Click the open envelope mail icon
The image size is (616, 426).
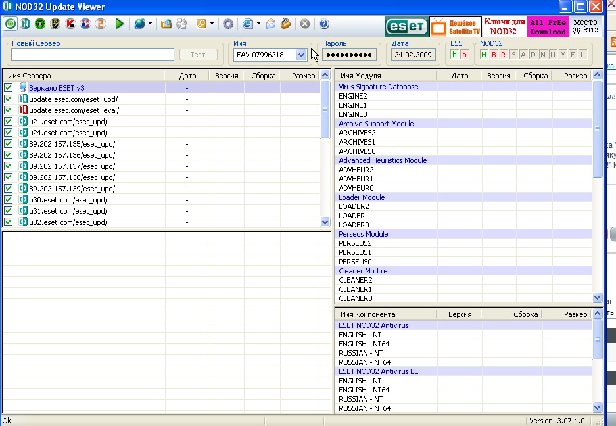click(x=271, y=24)
